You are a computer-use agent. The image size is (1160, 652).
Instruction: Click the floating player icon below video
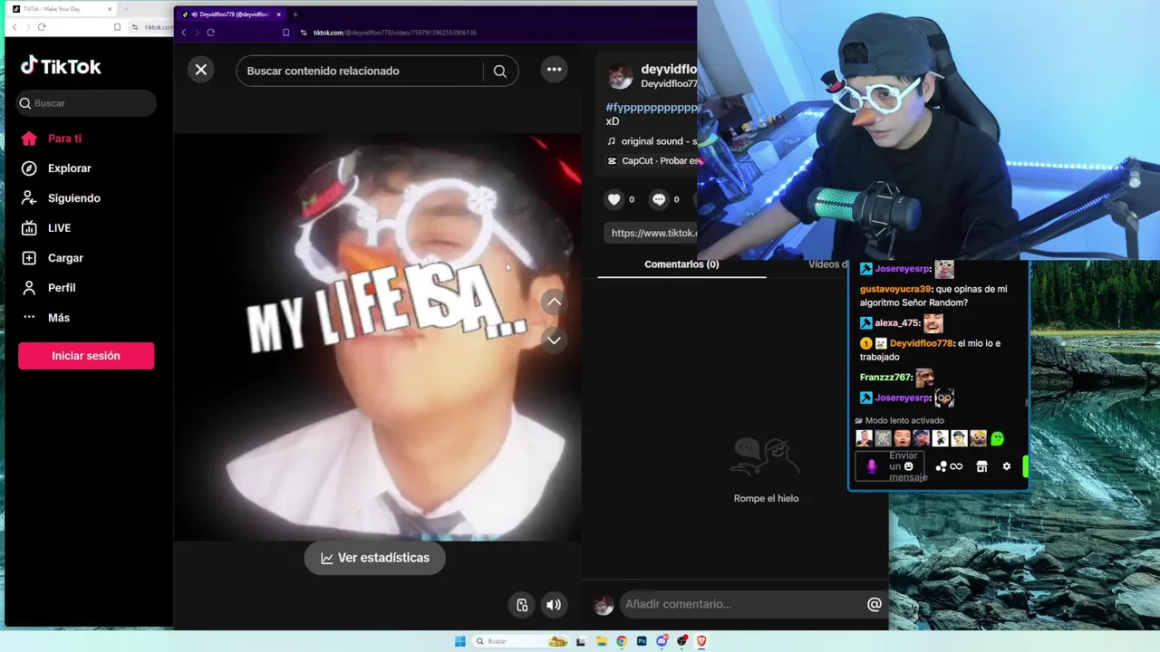(x=522, y=605)
